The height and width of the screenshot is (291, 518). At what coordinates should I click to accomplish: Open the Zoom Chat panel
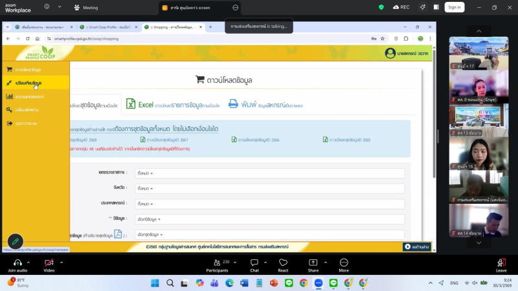click(x=254, y=265)
